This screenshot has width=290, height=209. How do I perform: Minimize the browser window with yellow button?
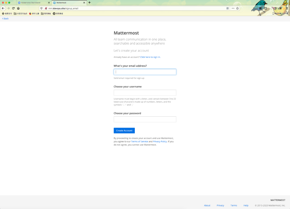click(x=6, y=3)
